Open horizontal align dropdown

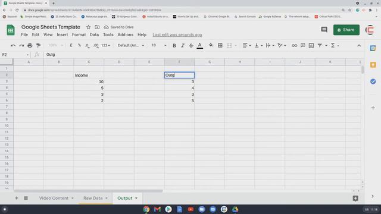247,45
